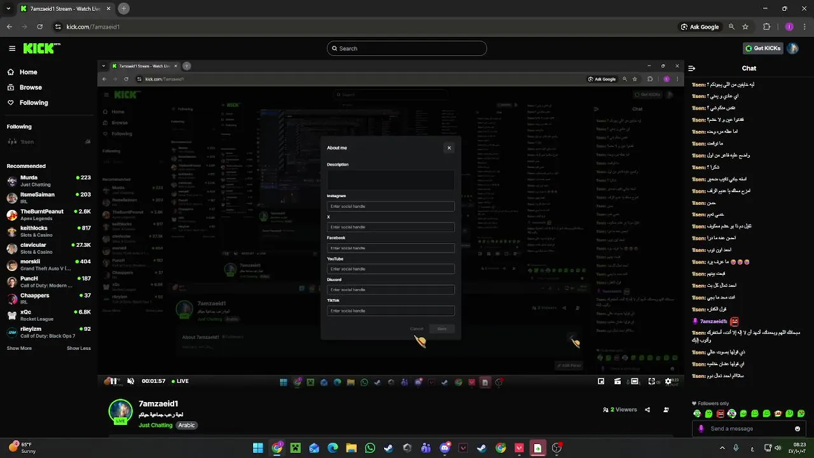Open recommended channel rileyizm

pos(48,332)
